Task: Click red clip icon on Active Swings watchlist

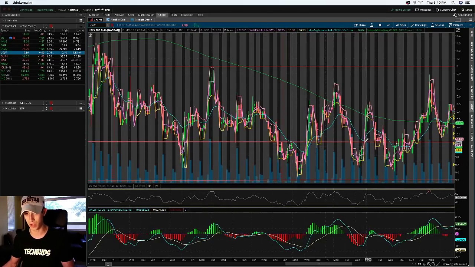Action: tap(51, 26)
